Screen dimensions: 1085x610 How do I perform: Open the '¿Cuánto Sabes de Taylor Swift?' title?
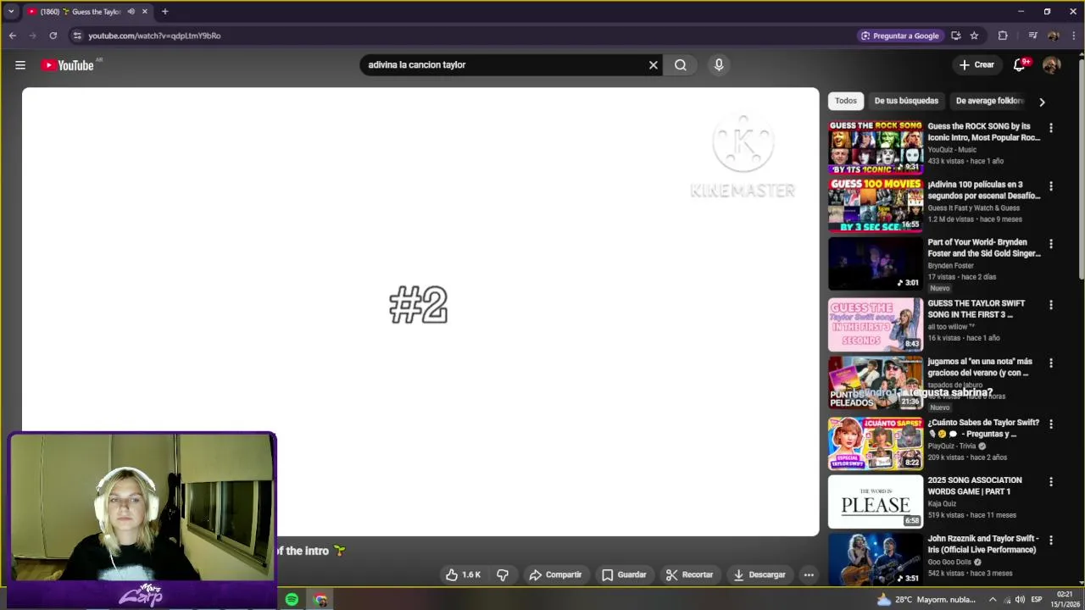(x=983, y=428)
